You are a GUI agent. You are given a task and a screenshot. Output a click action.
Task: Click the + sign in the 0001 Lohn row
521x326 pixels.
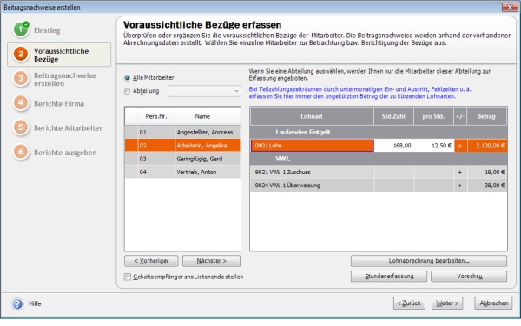pos(460,146)
